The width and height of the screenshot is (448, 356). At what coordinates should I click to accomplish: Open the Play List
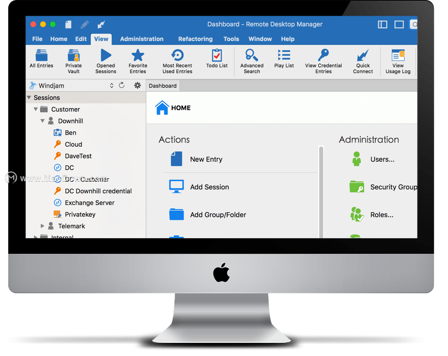(x=284, y=60)
